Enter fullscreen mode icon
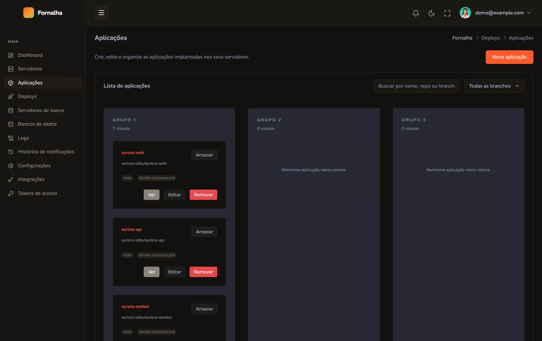The width and height of the screenshot is (542, 341). (x=448, y=13)
